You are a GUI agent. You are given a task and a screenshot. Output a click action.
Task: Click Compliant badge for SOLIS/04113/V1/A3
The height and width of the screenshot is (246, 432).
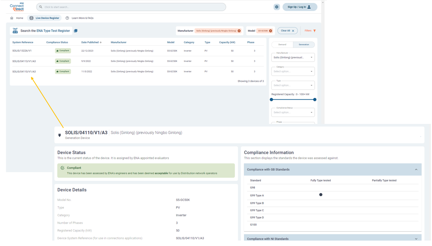(x=63, y=61)
